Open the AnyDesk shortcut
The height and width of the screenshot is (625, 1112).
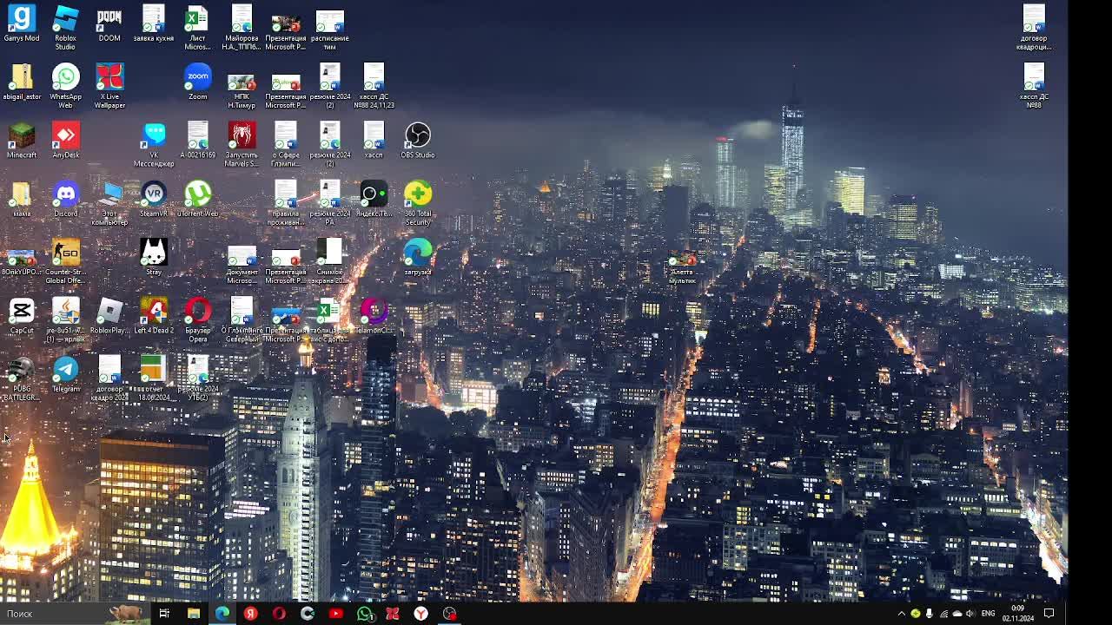pyautogui.click(x=65, y=141)
